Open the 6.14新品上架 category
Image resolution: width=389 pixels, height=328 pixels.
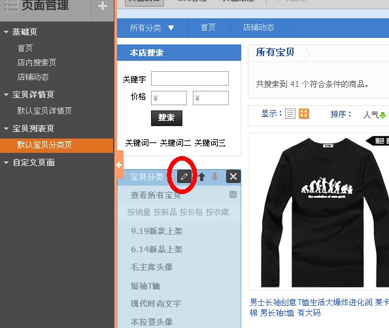point(156,249)
